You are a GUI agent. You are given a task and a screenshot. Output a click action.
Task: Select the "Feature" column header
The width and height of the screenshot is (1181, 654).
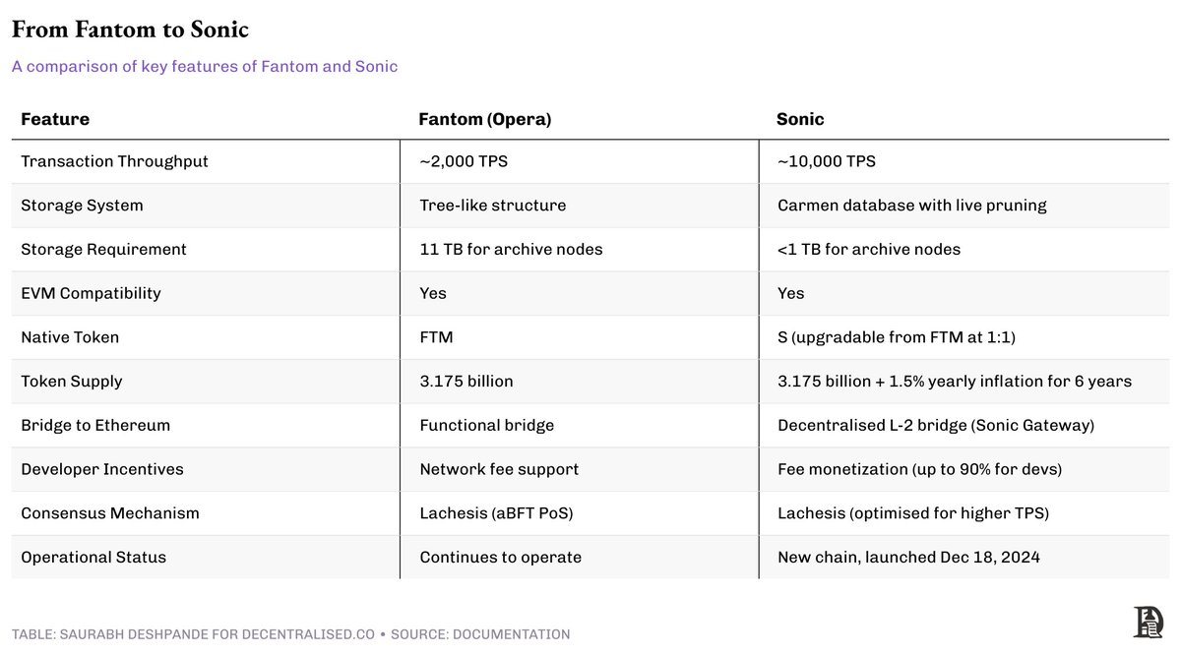[55, 119]
